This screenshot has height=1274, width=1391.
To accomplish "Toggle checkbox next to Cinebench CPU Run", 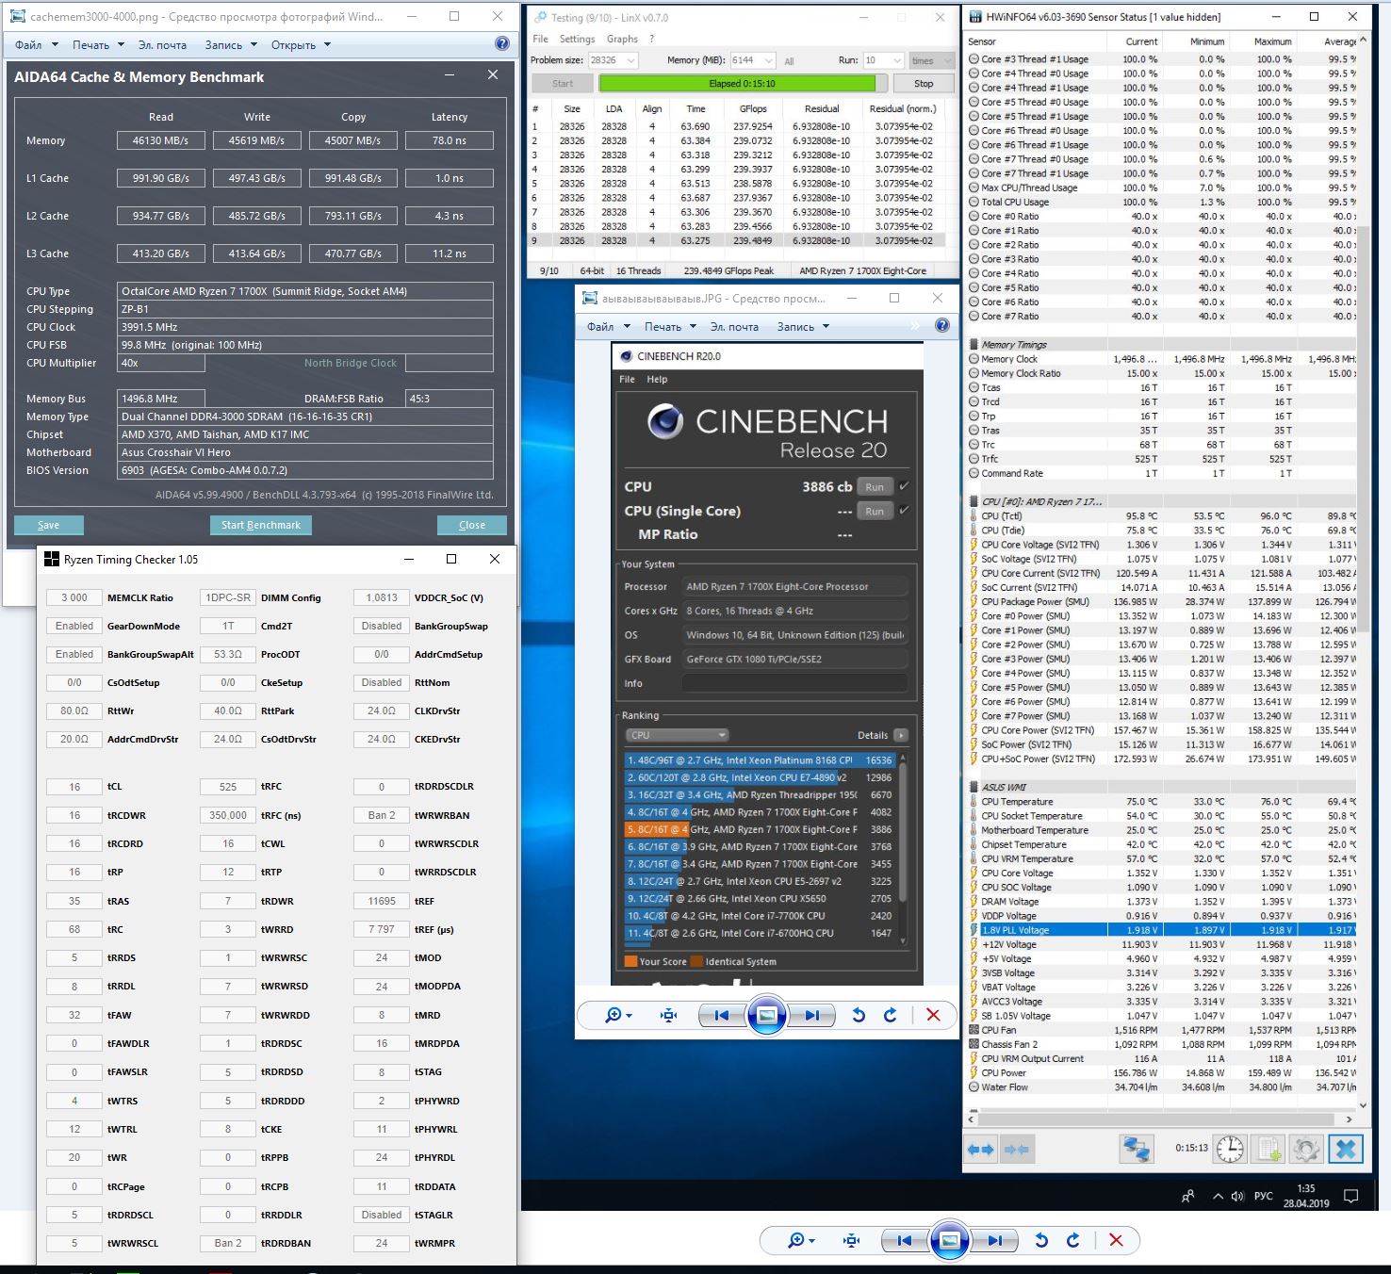I will [905, 486].
